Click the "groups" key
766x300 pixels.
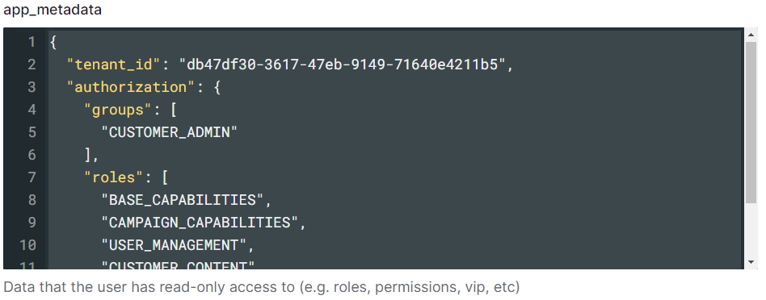pos(119,110)
